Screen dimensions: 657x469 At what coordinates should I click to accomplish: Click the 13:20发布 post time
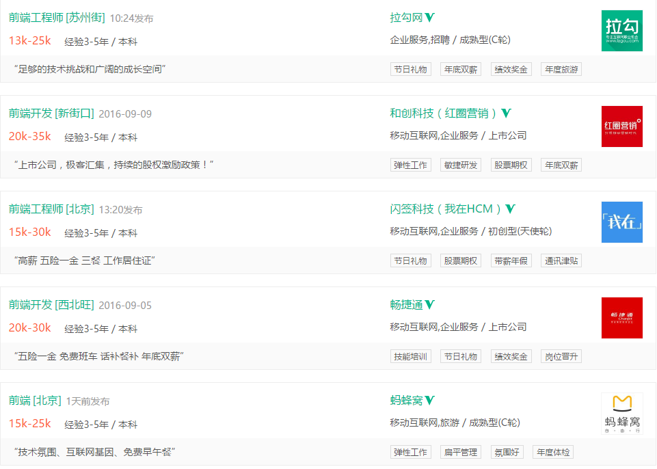click(x=121, y=210)
